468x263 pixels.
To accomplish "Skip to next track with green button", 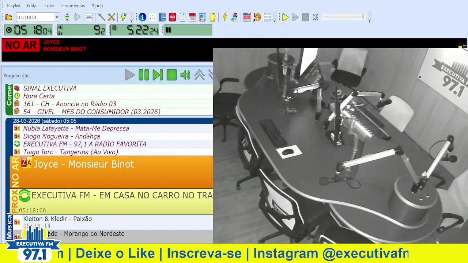I will coord(158,75).
